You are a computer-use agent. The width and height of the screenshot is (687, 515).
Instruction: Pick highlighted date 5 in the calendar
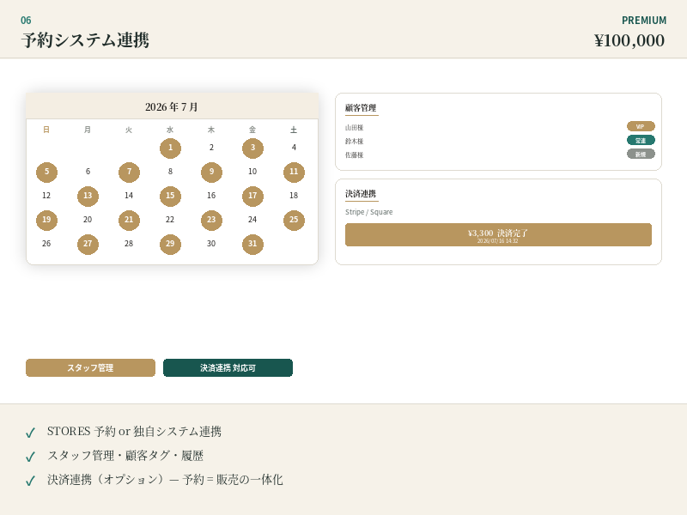point(46,173)
